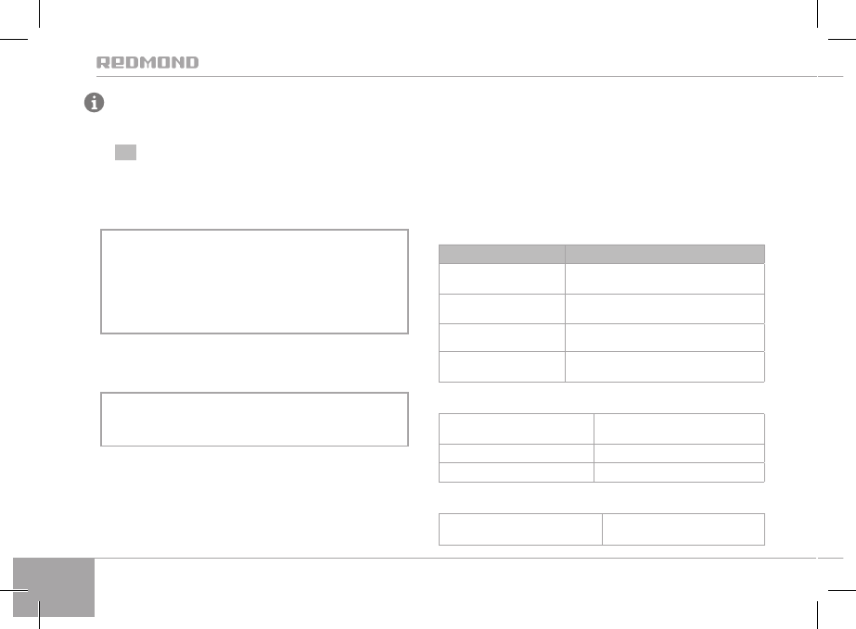Click the left cell of the bottom table
The height and width of the screenshot is (629, 856).
[519, 529]
